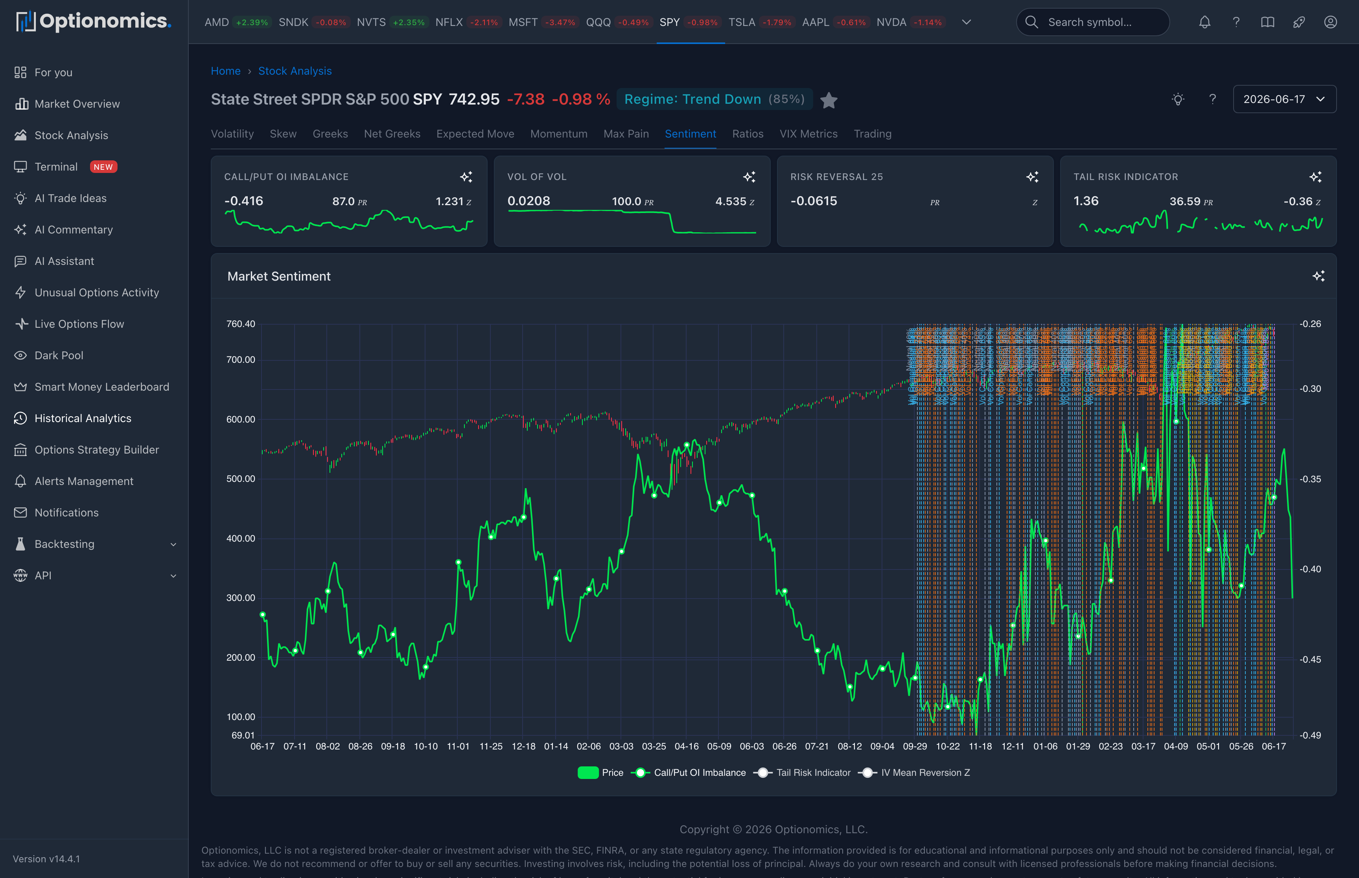Viewport: 1359px width, 878px height.
Task: Click the Optionomics logo
Action: (94, 22)
